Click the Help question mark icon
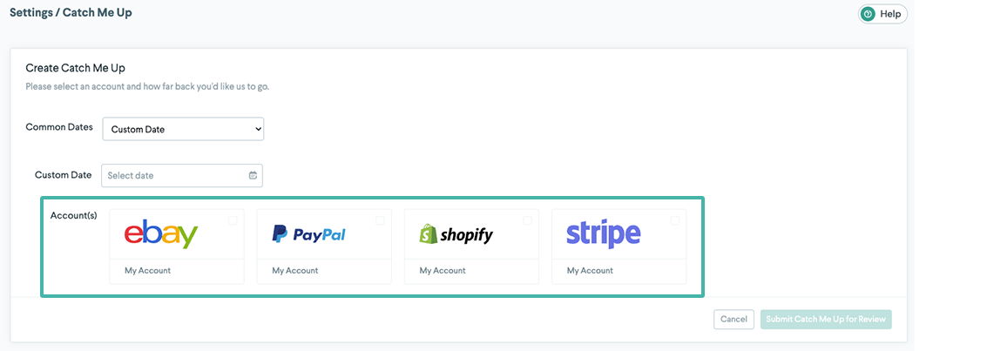The image size is (987, 351). 868,14
